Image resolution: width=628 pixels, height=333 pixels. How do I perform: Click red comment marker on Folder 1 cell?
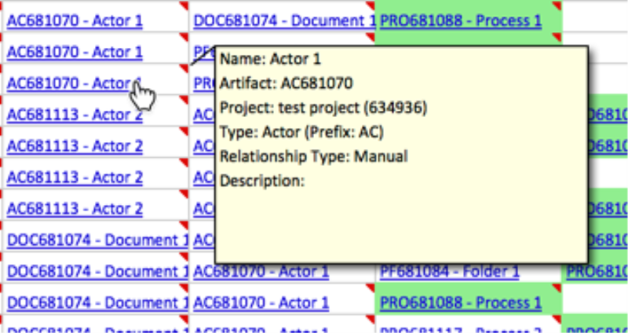click(x=558, y=258)
